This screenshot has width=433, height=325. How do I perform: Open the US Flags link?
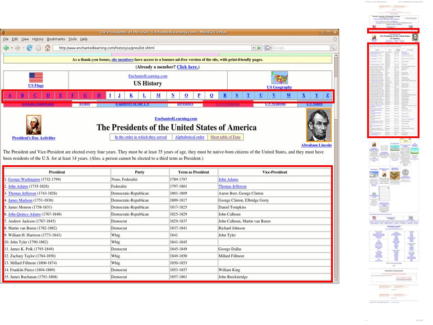click(36, 85)
